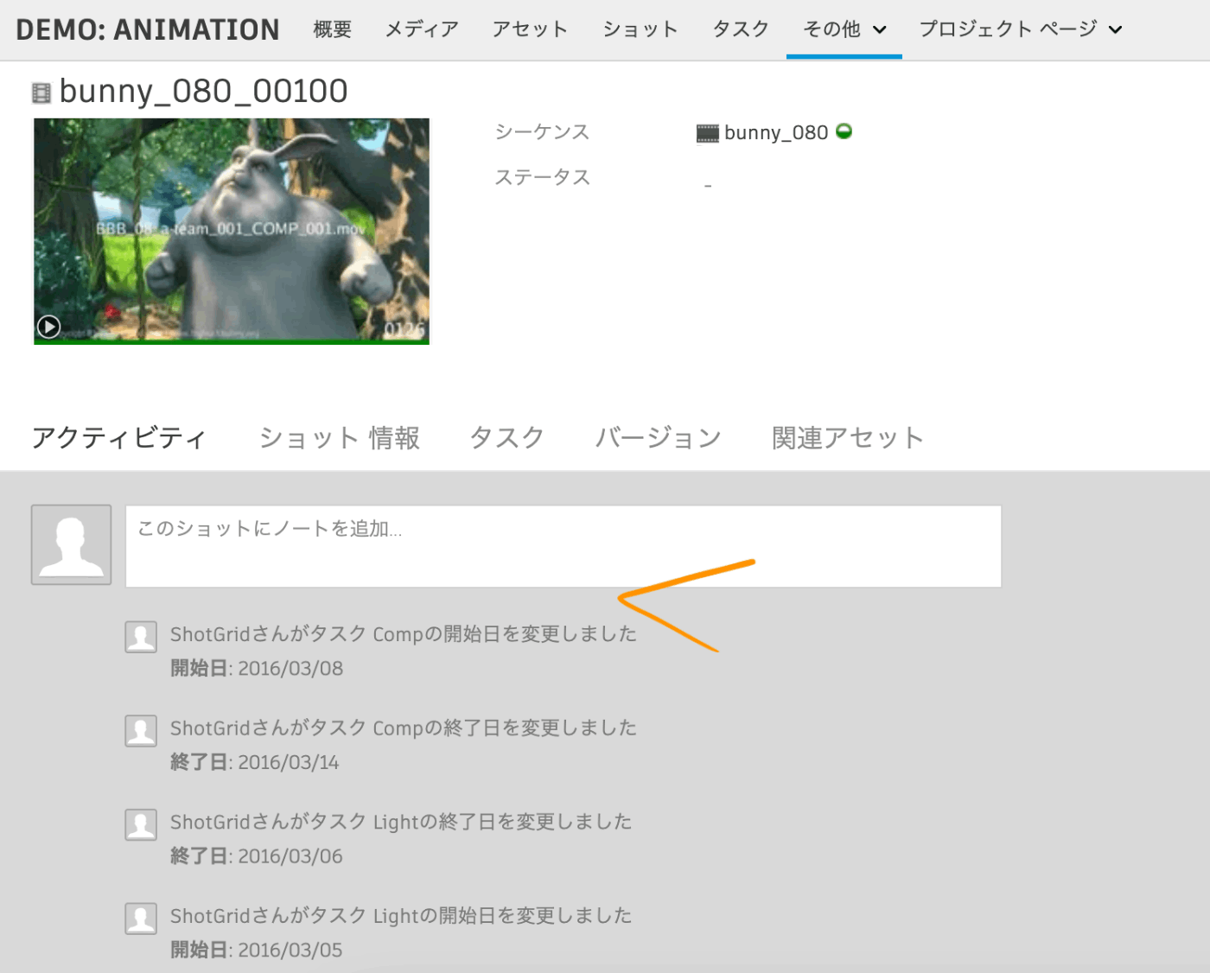This screenshot has height=973, width=1210.
Task: Click the date 2016/03/14
Action: 289,763
